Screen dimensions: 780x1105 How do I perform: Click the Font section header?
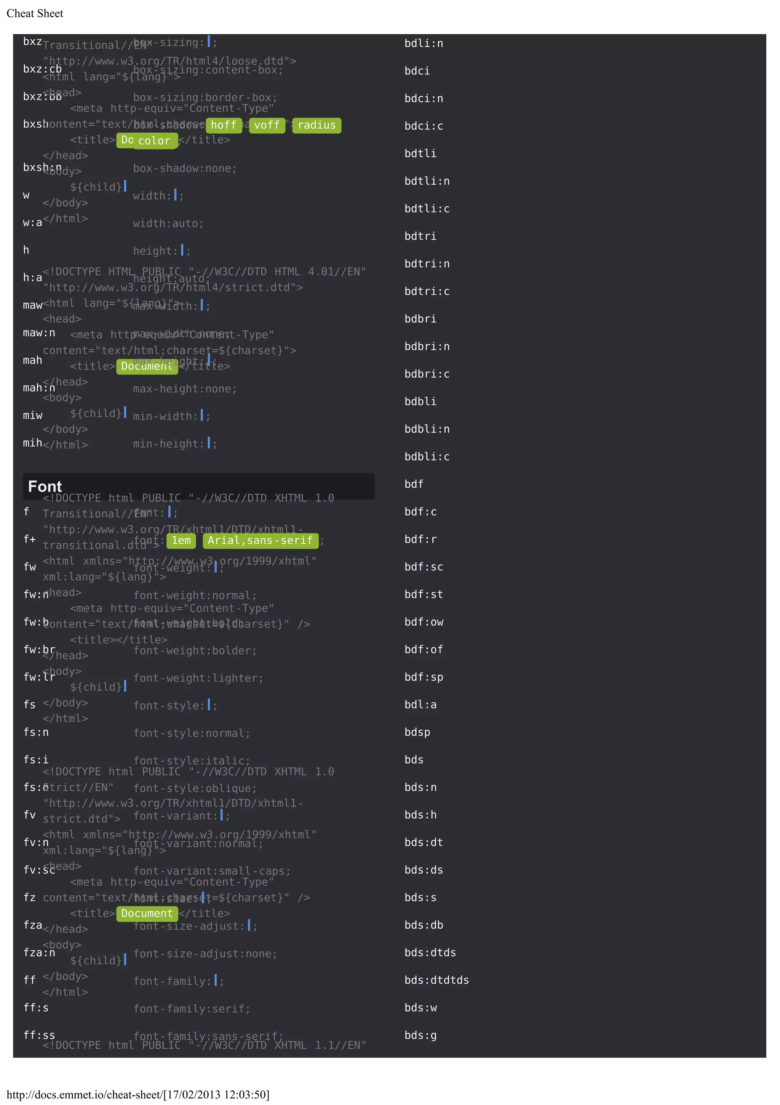45,486
